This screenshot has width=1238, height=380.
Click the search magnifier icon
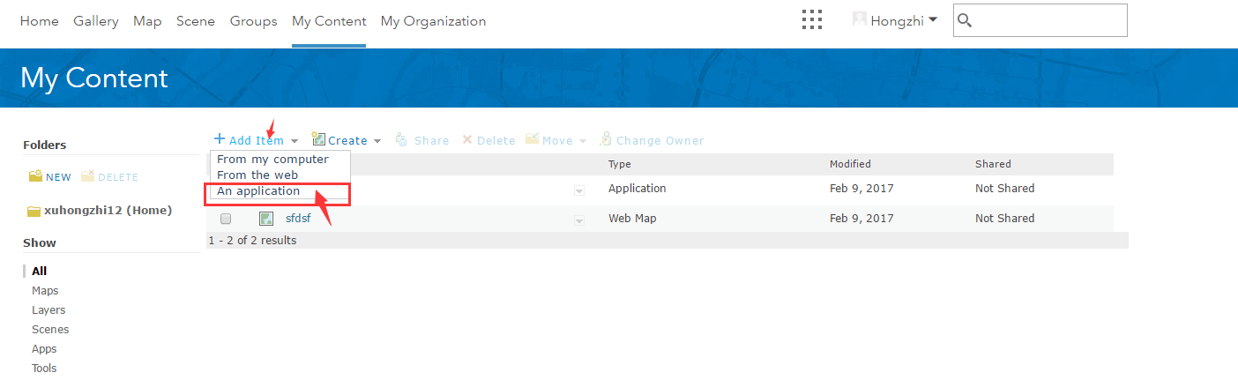(x=965, y=20)
